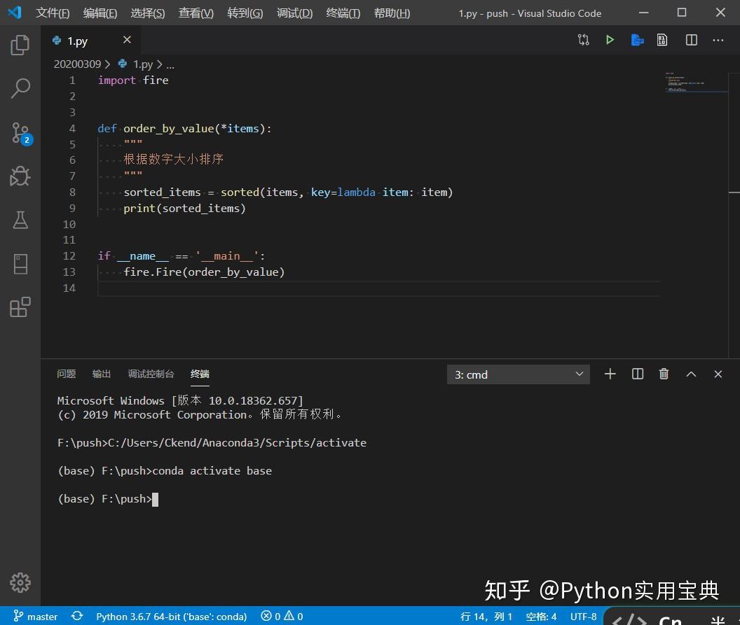Split the editor using the split icon

tap(691, 40)
